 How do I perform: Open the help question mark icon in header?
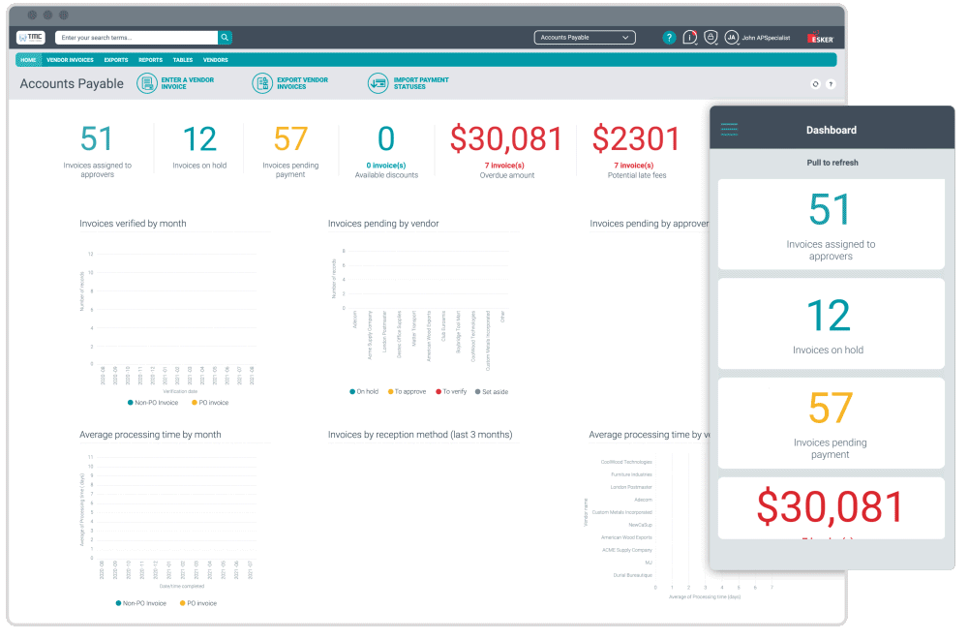click(669, 38)
